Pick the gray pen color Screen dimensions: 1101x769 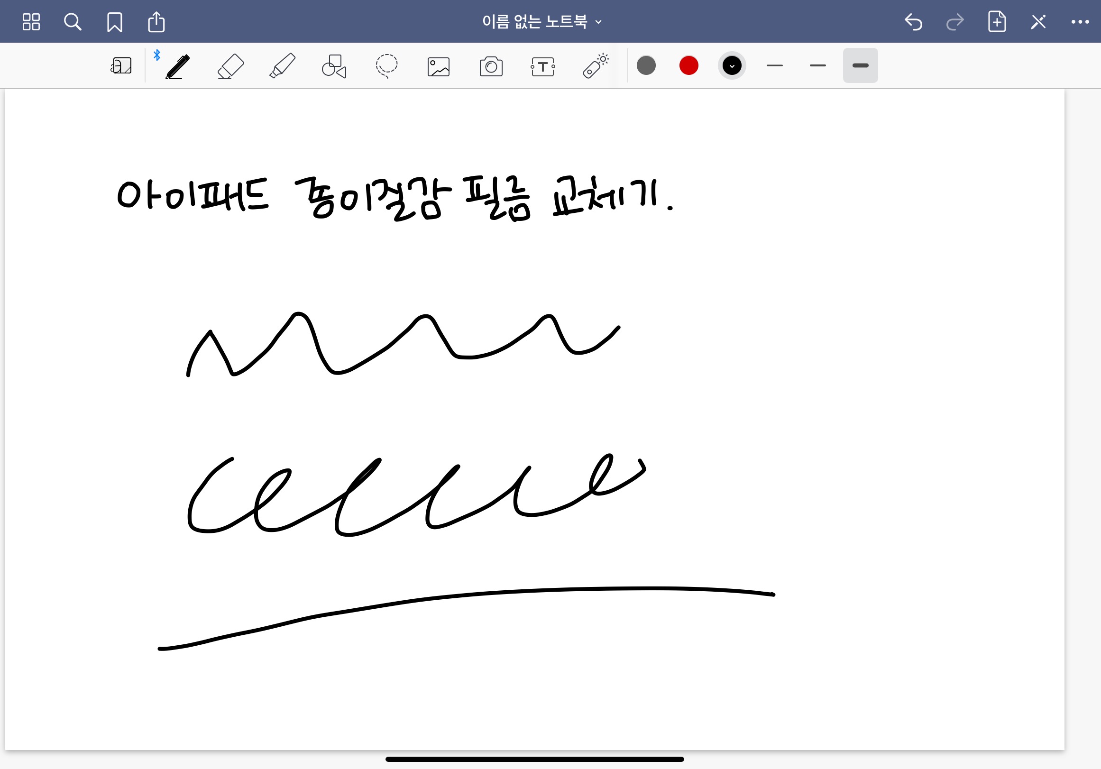(646, 65)
